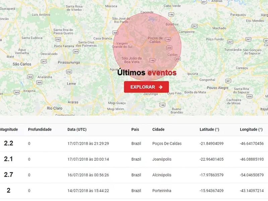Click the 381 road shield near Congonhal
The image size is (268, 201).
228,81
